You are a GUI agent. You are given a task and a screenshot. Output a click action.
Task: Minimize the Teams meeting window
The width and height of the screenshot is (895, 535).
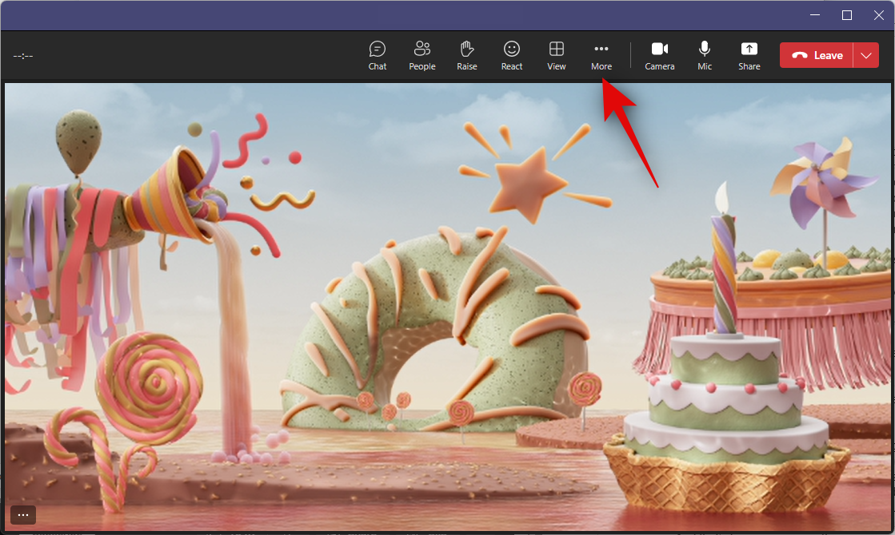click(x=814, y=15)
